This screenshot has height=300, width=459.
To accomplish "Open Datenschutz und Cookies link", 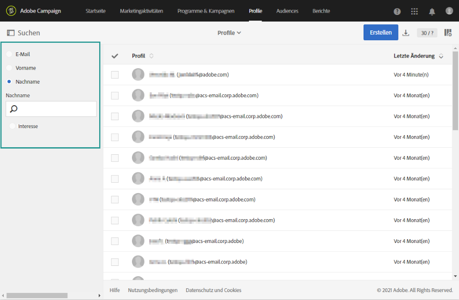I will tap(213, 290).
